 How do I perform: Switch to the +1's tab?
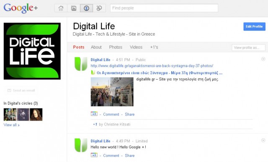pos(154,47)
